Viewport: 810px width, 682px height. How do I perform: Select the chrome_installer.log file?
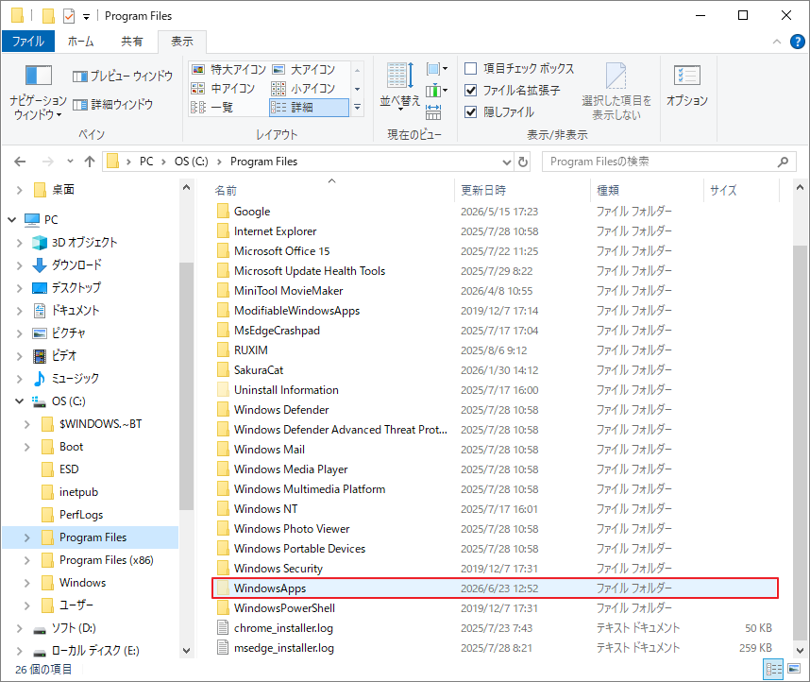283,628
